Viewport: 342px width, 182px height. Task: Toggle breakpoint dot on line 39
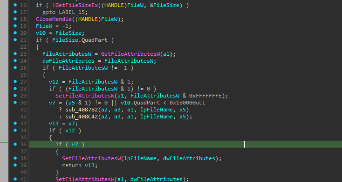point(15,165)
